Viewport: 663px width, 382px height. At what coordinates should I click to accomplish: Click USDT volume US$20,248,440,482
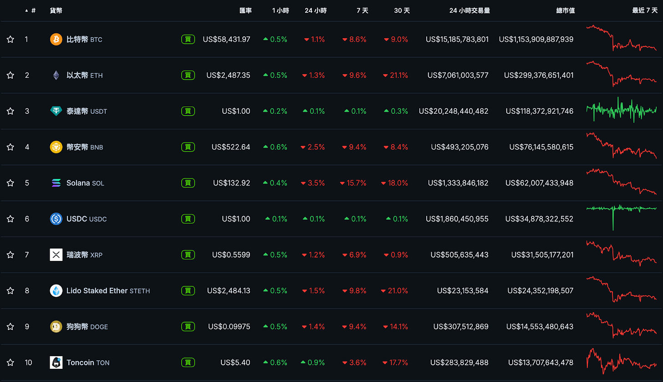tap(454, 111)
